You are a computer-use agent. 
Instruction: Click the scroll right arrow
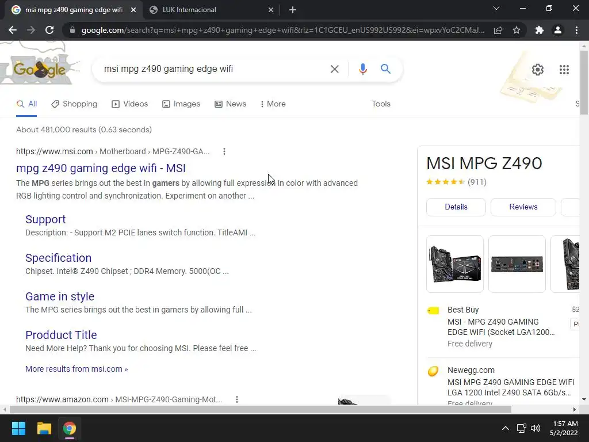coord(575,409)
